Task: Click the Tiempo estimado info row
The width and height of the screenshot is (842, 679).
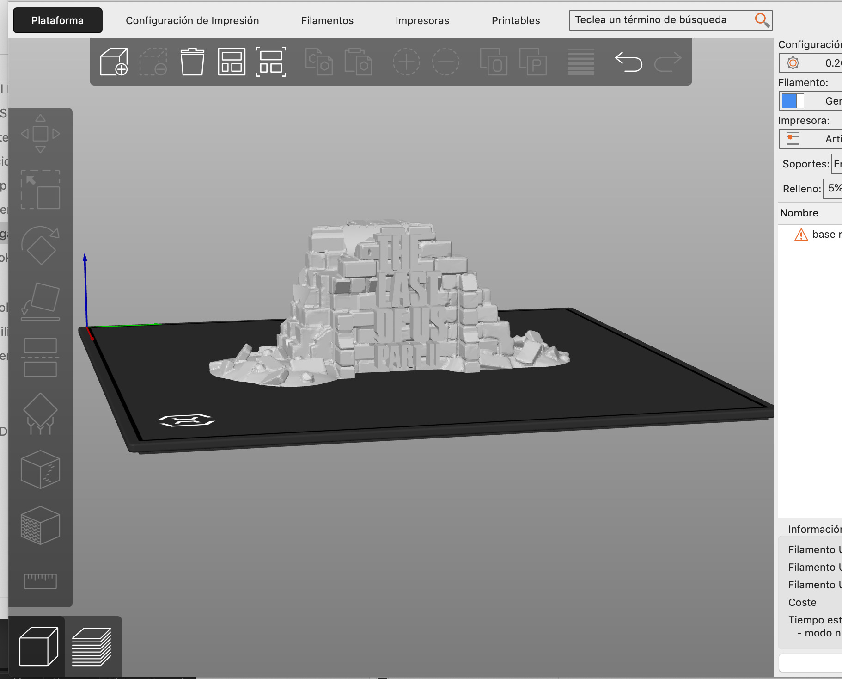Action: 815,620
